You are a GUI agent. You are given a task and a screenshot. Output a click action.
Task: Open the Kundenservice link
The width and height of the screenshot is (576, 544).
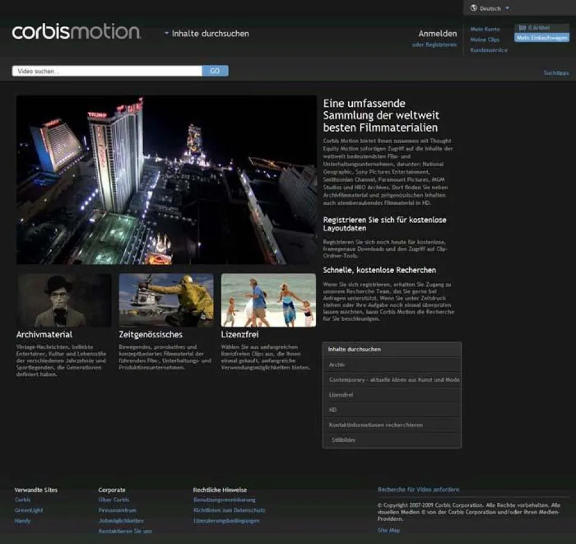pyautogui.click(x=487, y=50)
